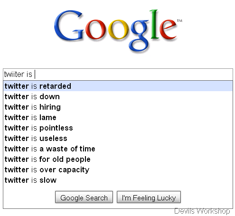Click the search input field

pyautogui.click(x=118, y=75)
